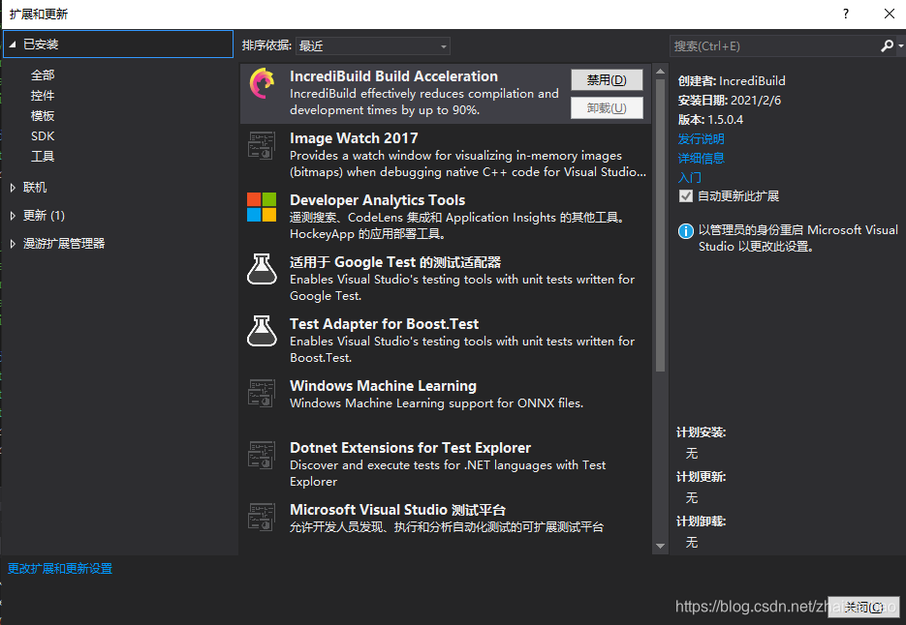Click the help question mark button

tap(846, 14)
